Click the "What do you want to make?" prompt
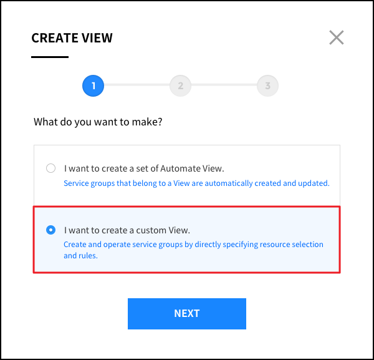The height and width of the screenshot is (360, 374). click(98, 122)
